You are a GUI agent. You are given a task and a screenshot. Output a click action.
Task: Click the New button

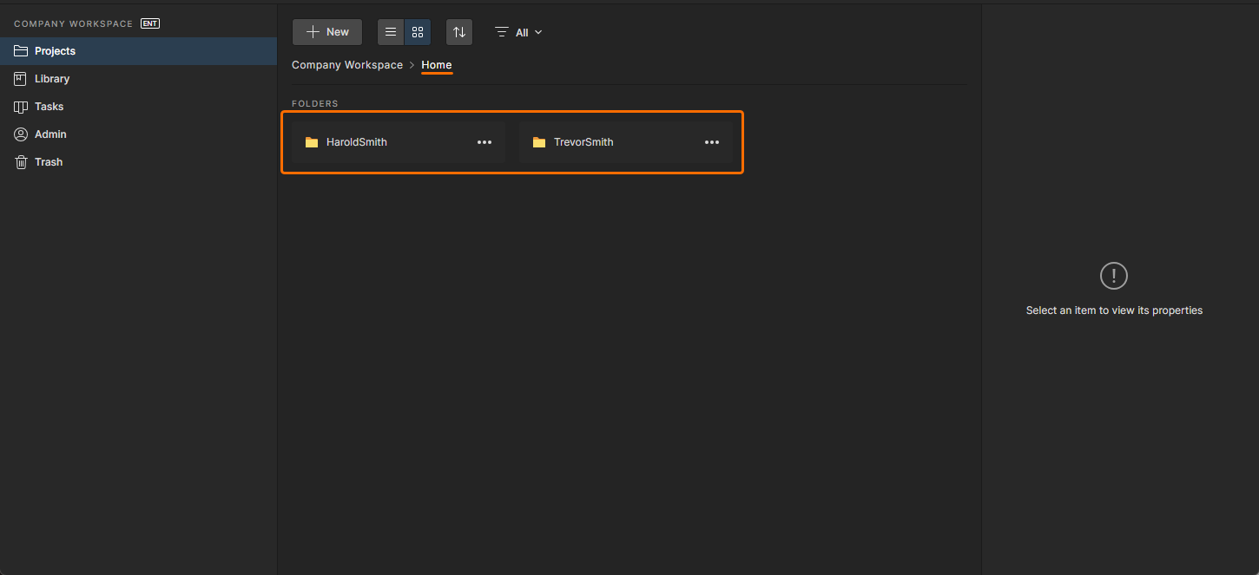[x=327, y=32]
